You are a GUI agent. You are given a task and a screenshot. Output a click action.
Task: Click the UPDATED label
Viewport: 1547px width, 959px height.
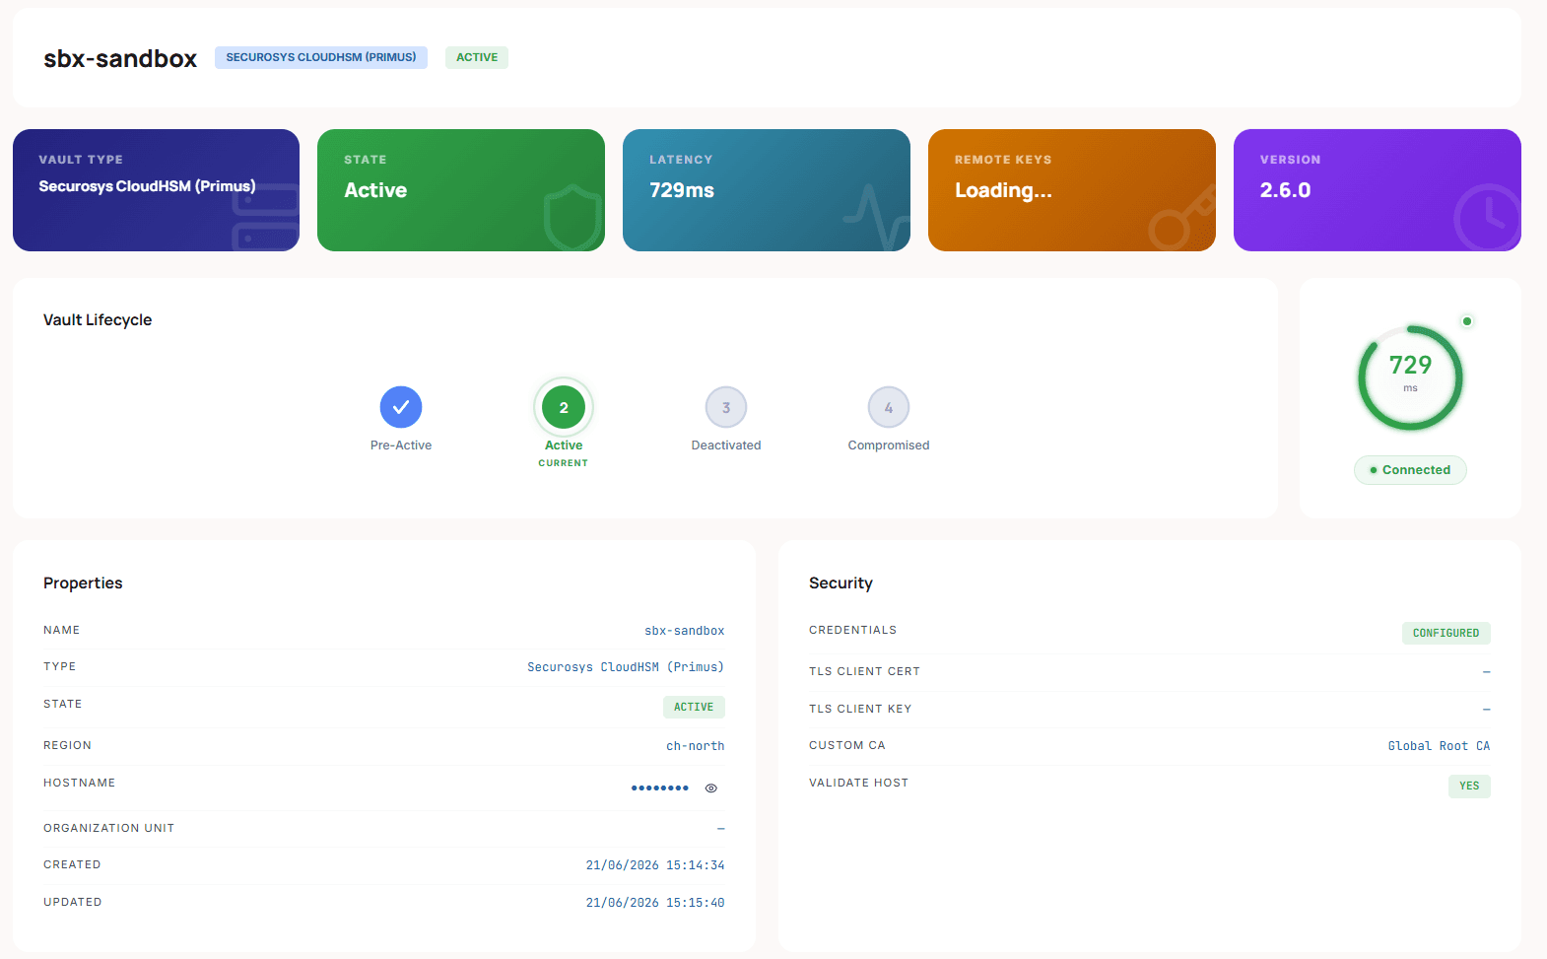(73, 903)
